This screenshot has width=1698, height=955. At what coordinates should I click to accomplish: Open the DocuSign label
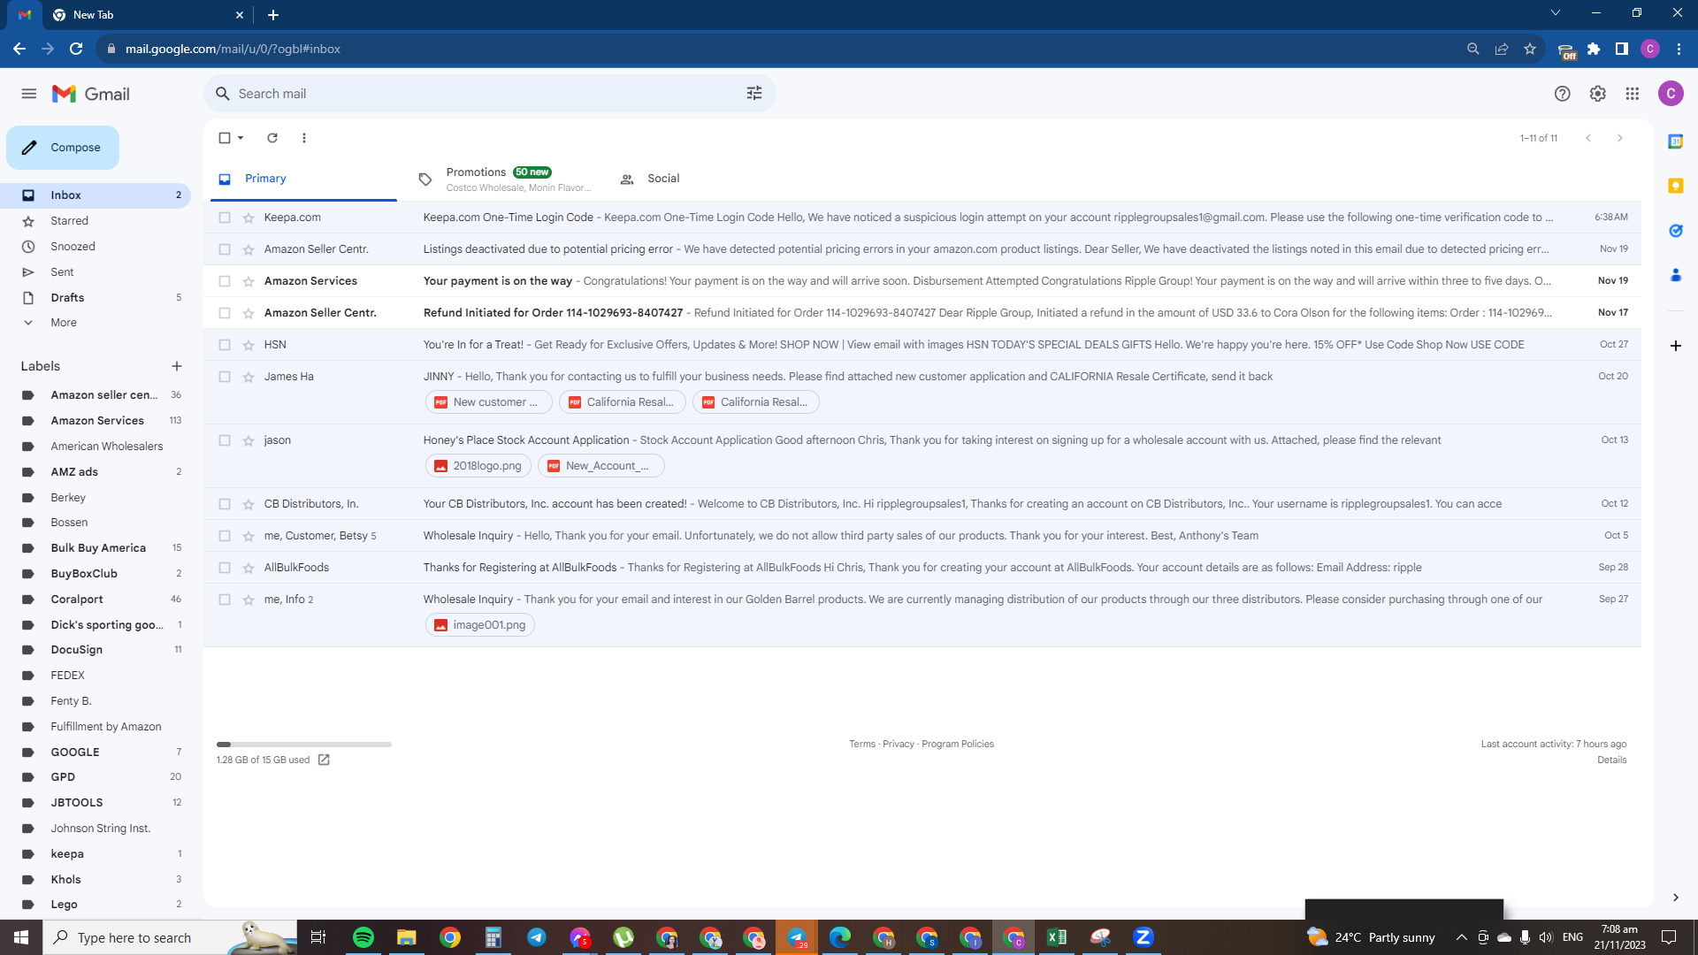[x=77, y=650]
